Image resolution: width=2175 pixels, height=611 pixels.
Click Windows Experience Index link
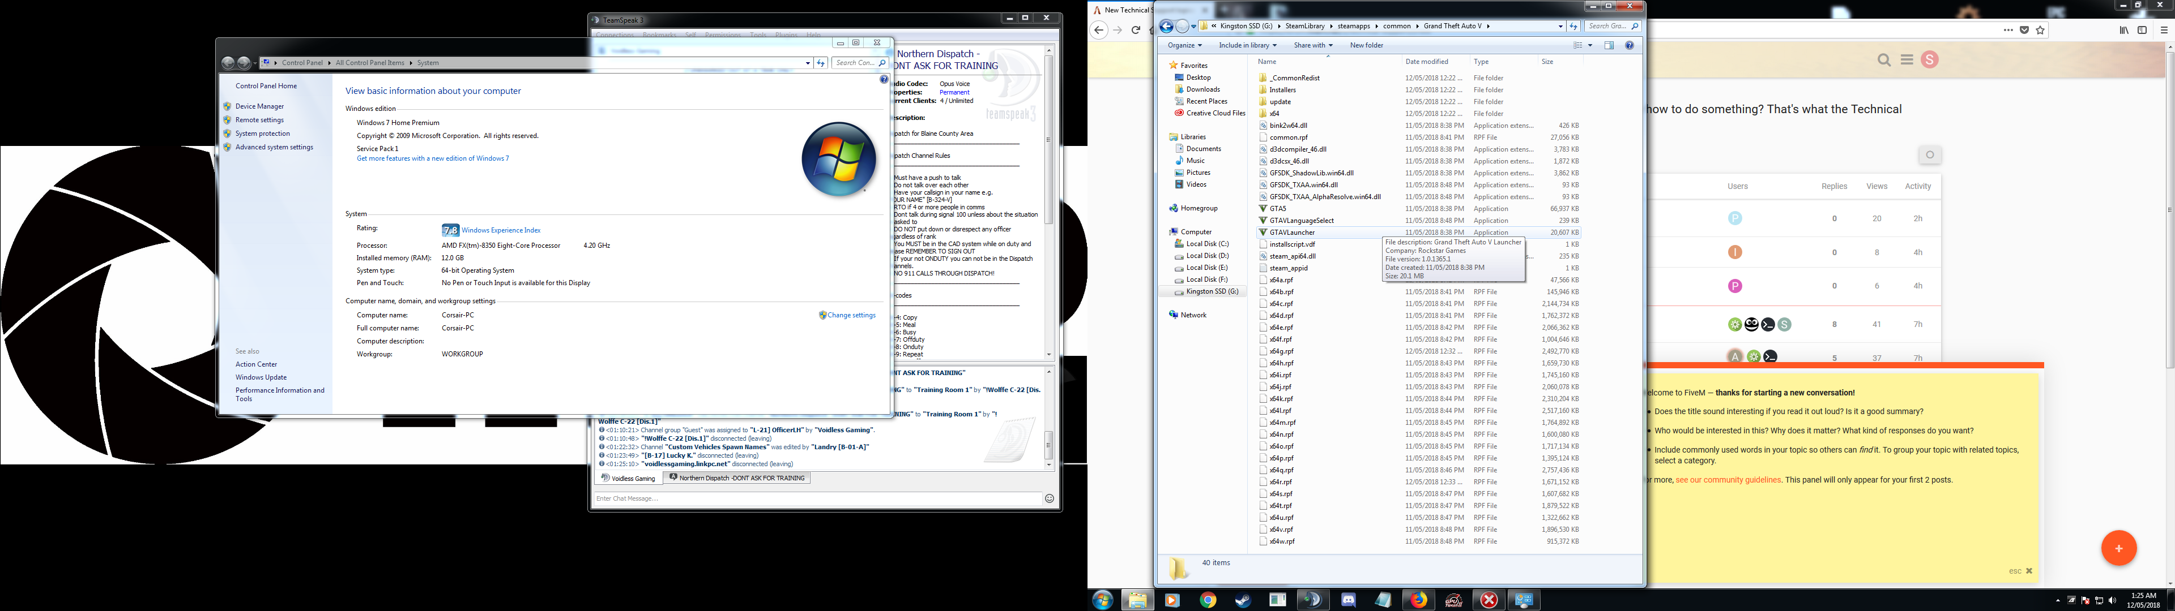click(x=501, y=230)
